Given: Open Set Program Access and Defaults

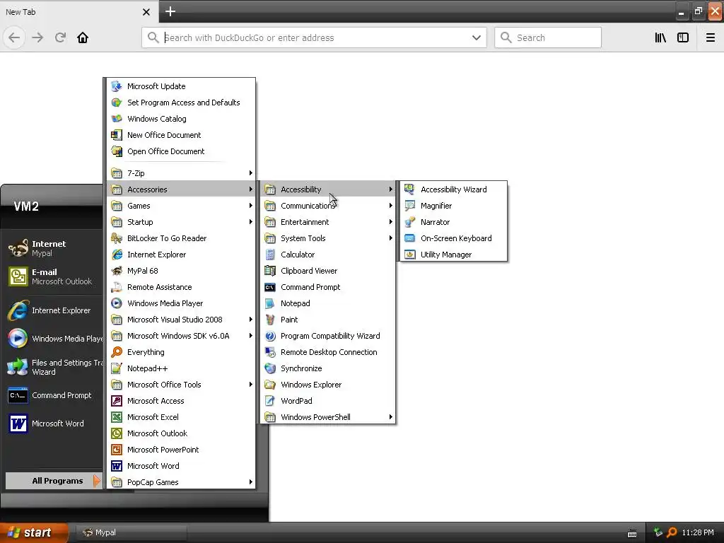Looking at the screenshot, I should (x=181, y=103).
